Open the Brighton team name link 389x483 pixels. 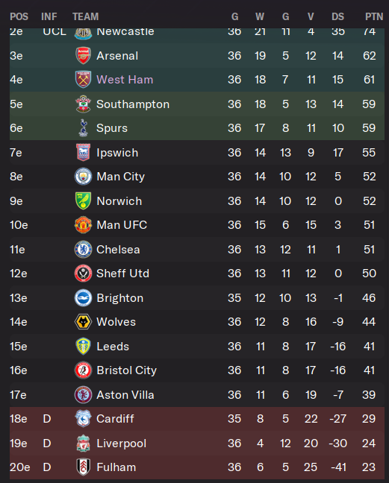120,298
